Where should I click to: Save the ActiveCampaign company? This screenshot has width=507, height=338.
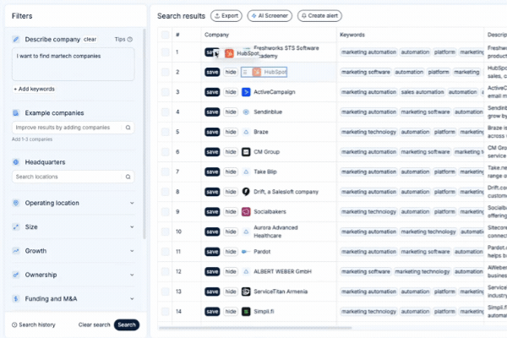click(212, 92)
